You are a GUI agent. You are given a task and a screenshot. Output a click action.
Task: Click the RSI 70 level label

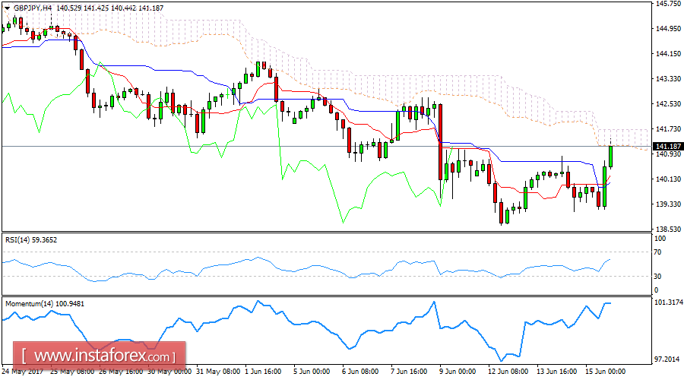(658, 252)
